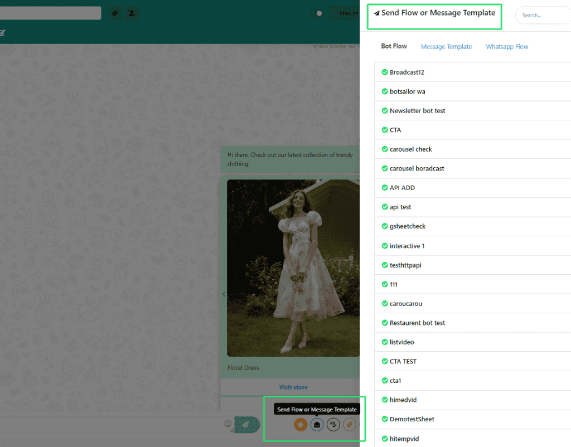Click the orange paperclip attachment icon
The height and width of the screenshot is (447, 571).
[x=349, y=425]
